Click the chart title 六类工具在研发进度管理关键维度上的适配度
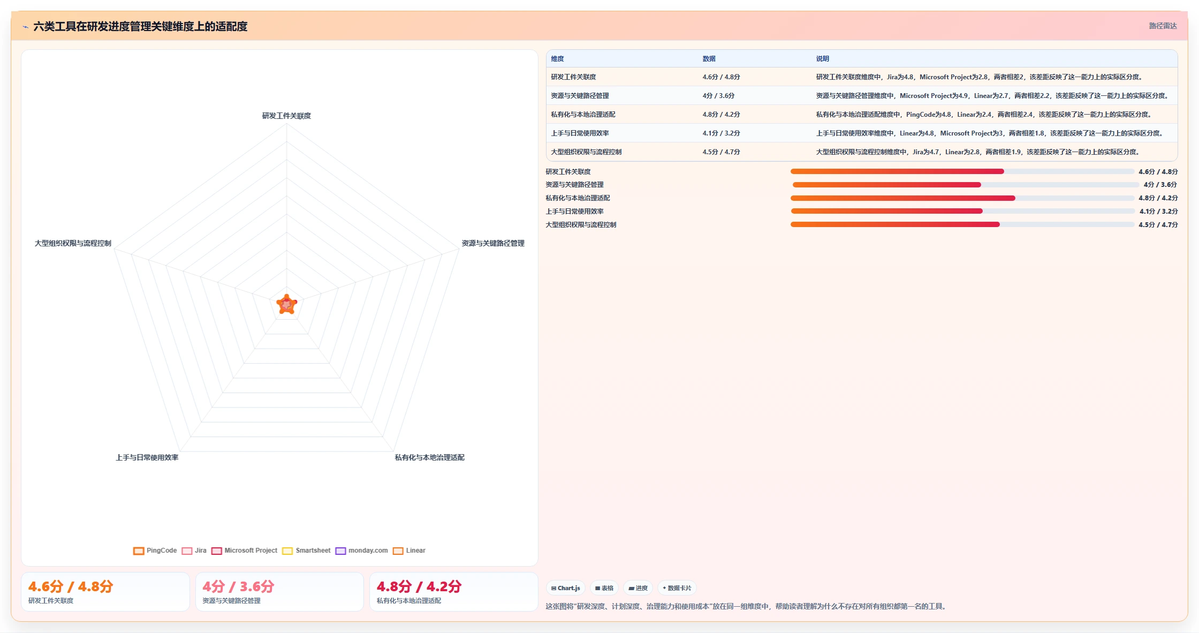1199x633 pixels. [140, 27]
